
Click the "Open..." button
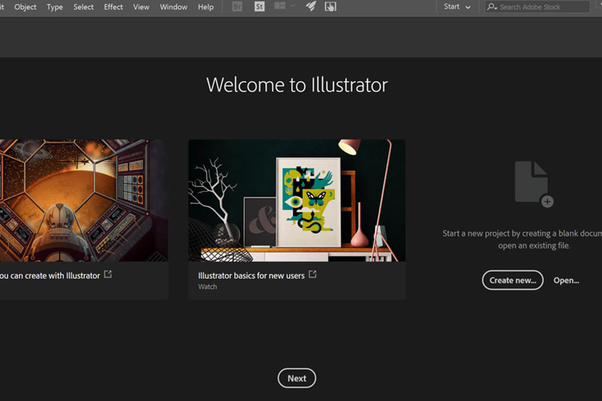click(567, 280)
